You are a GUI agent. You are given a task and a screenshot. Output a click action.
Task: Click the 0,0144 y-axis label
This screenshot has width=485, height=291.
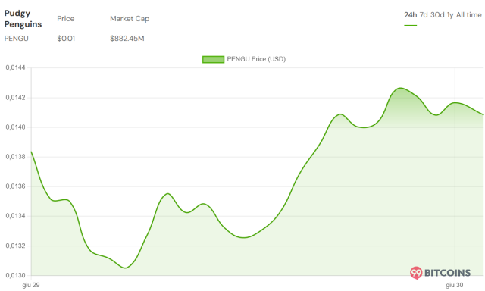(x=15, y=67)
